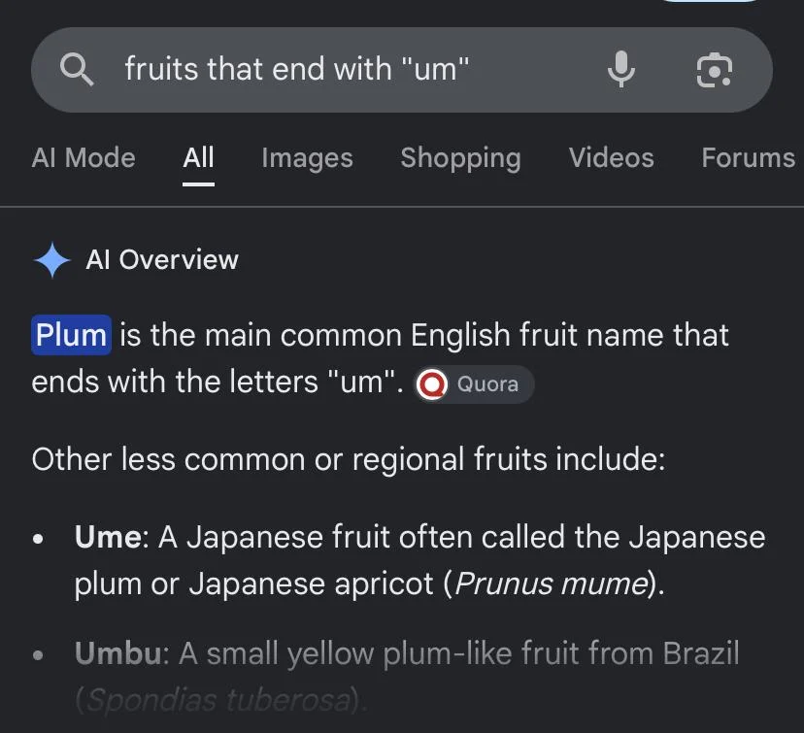Open the Forums tab

pyautogui.click(x=748, y=157)
